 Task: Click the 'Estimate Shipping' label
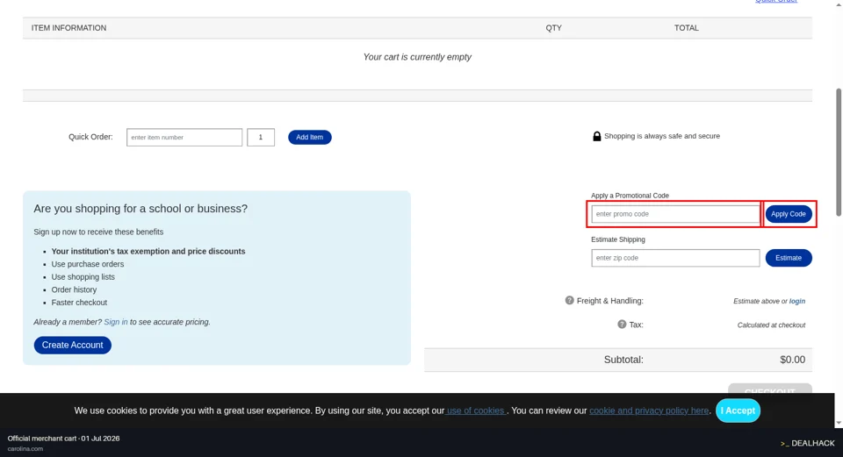[618, 240]
